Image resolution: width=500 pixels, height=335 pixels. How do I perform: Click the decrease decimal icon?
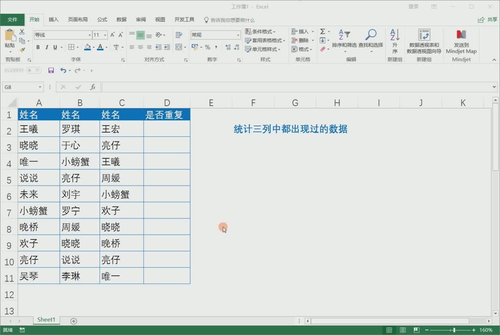coord(237,47)
